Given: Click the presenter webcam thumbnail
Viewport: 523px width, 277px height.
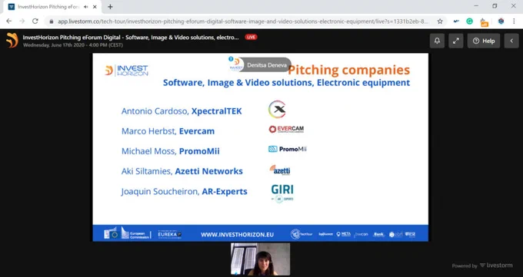Looking at the screenshot, I should [260, 259].
